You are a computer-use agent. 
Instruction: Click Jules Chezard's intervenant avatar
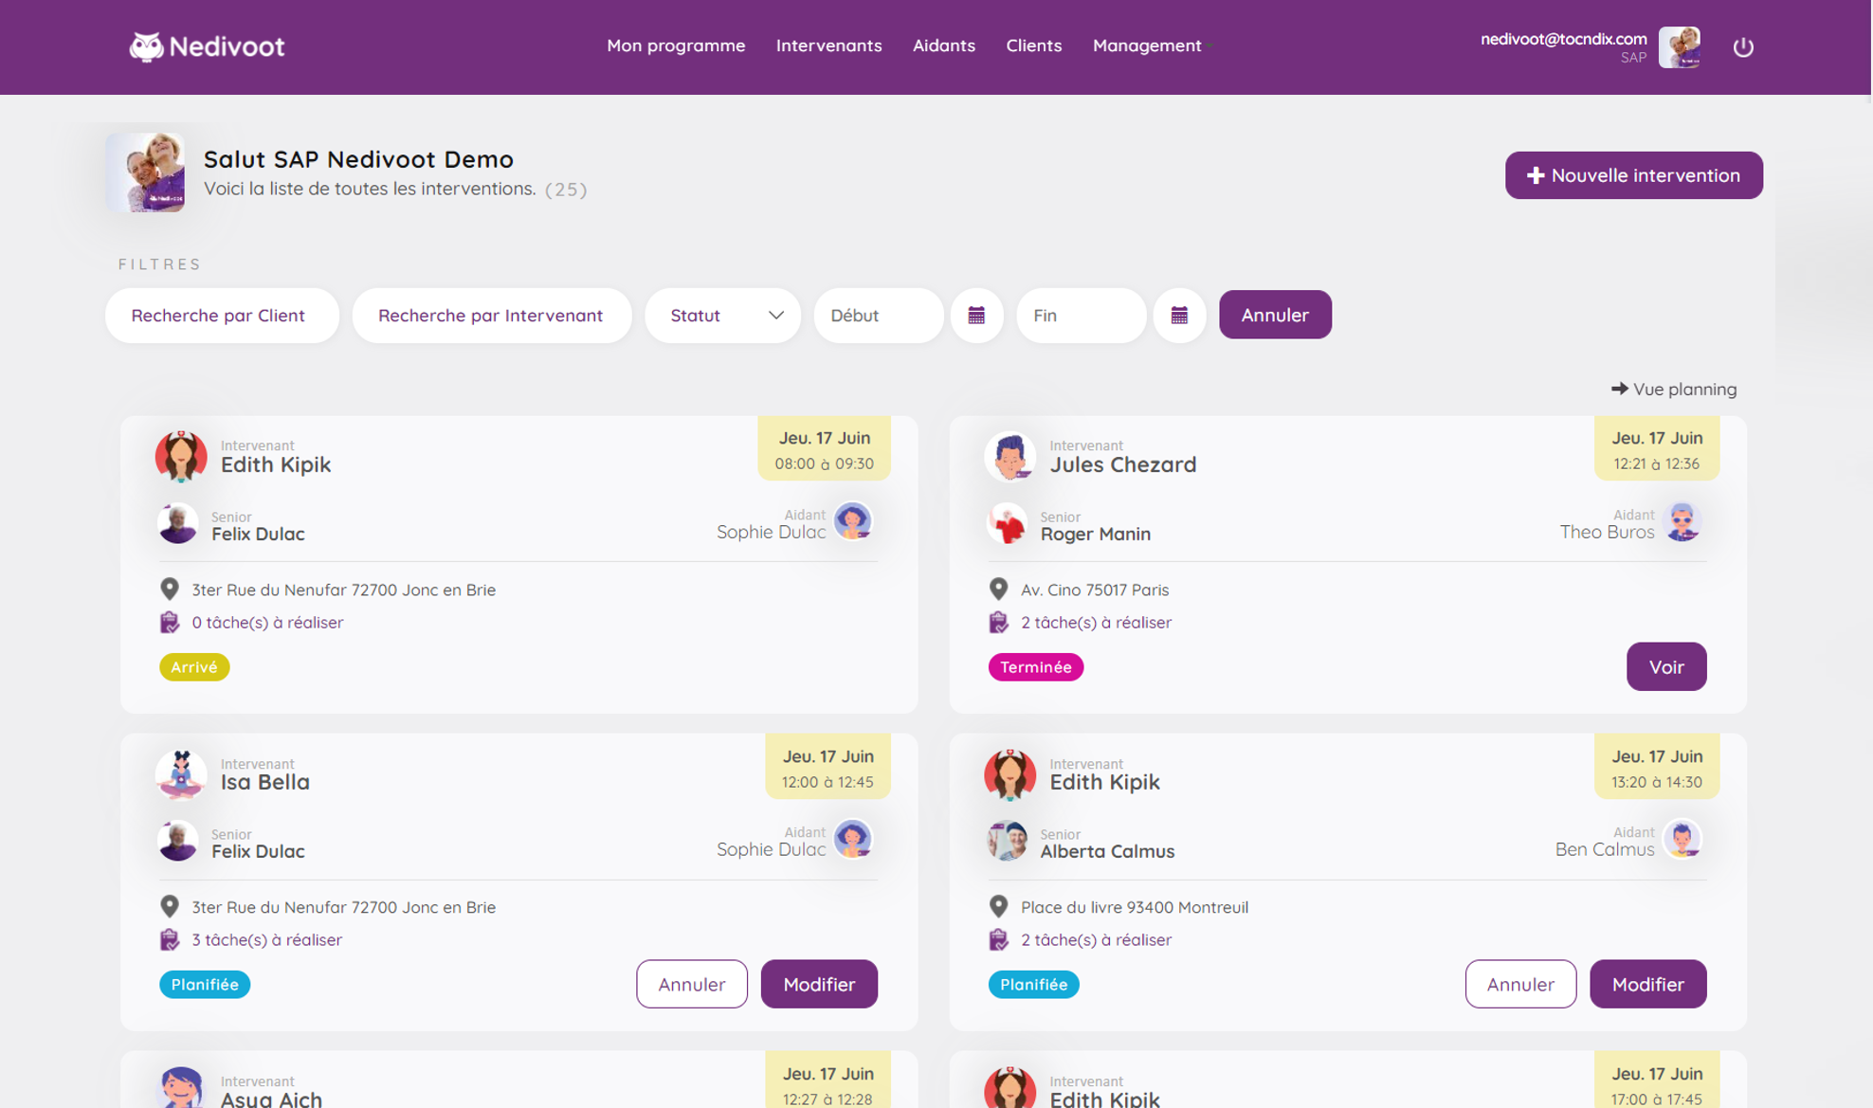[1009, 457]
